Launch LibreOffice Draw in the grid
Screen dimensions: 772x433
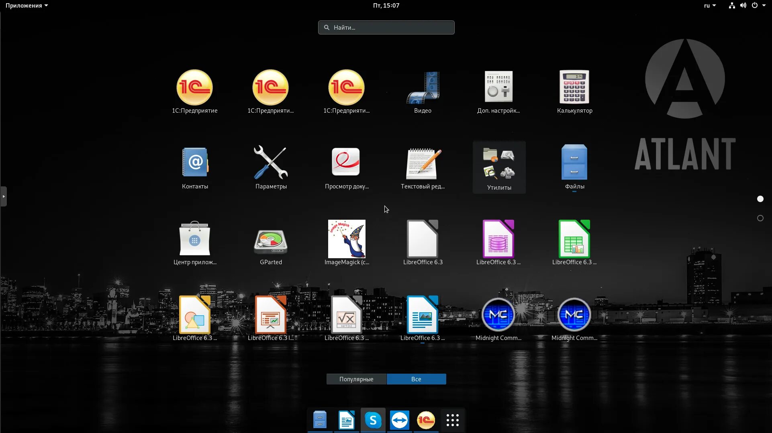[x=195, y=319]
